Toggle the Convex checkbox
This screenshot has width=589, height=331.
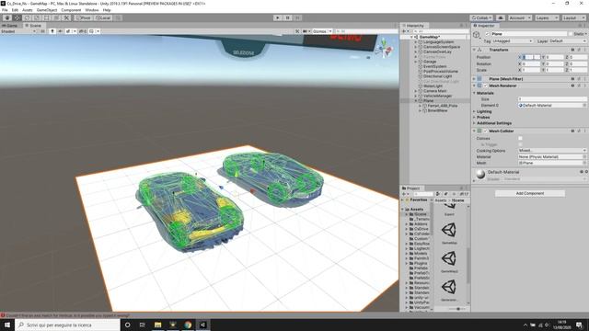pos(520,139)
